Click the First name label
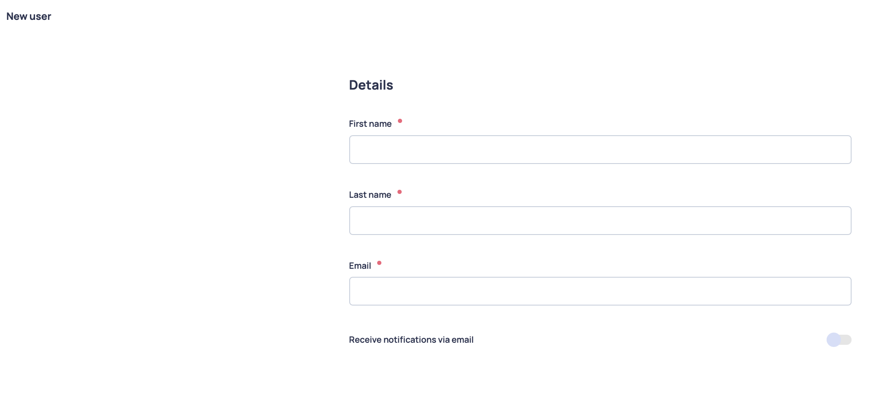The width and height of the screenshot is (893, 404). 370,124
